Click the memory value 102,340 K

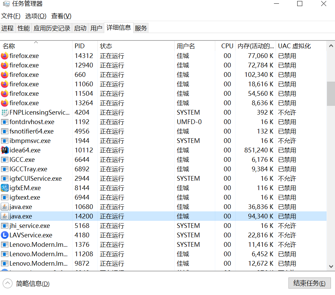click(259, 75)
